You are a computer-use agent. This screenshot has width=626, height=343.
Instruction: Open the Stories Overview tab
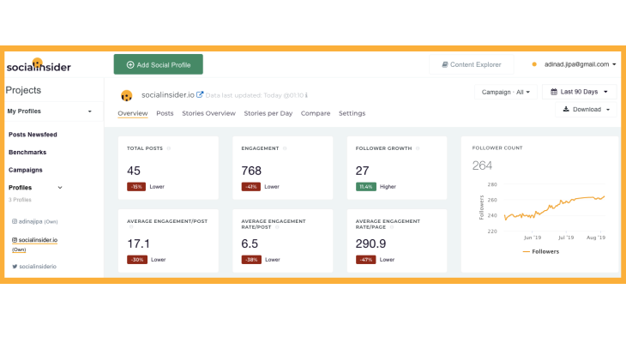click(208, 113)
